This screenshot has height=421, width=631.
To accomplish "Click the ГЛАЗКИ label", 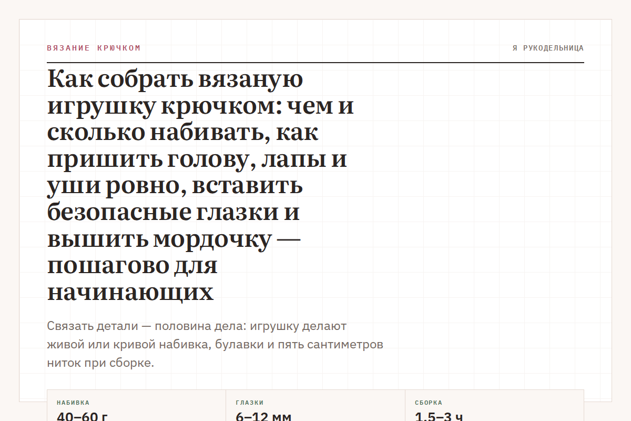I will tap(250, 403).
